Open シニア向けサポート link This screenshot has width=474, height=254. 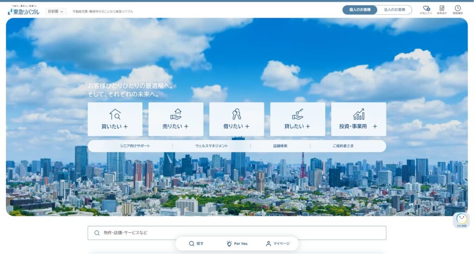135,146
